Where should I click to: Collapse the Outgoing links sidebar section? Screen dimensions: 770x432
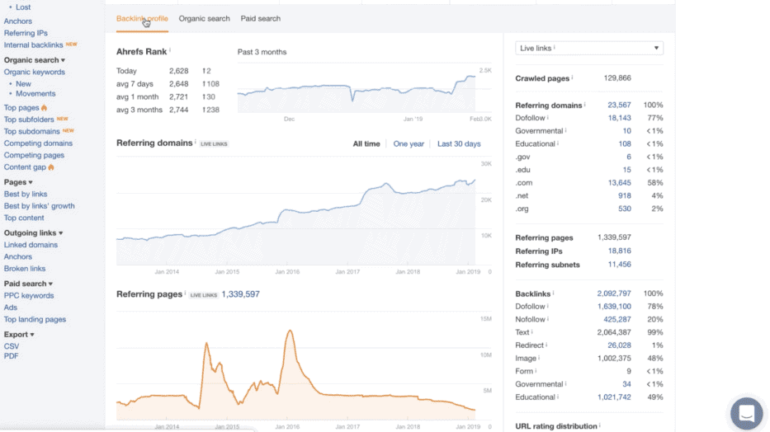tap(33, 233)
